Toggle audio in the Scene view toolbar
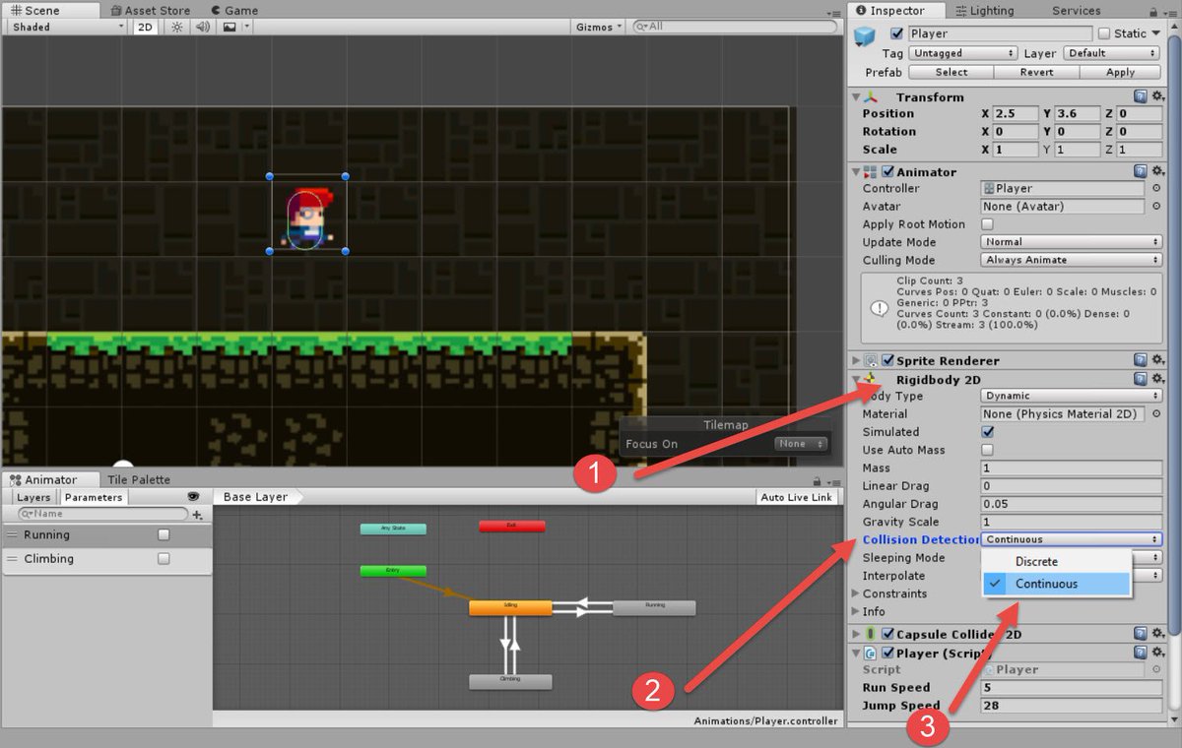The image size is (1182, 748). point(202,27)
